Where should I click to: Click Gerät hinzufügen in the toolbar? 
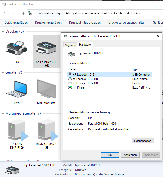click(16, 23)
